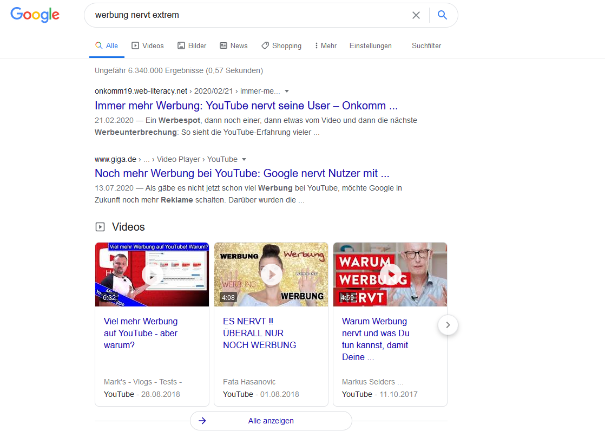Clear the search query with the X icon
The image size is (605, 444).
[416, 15]
